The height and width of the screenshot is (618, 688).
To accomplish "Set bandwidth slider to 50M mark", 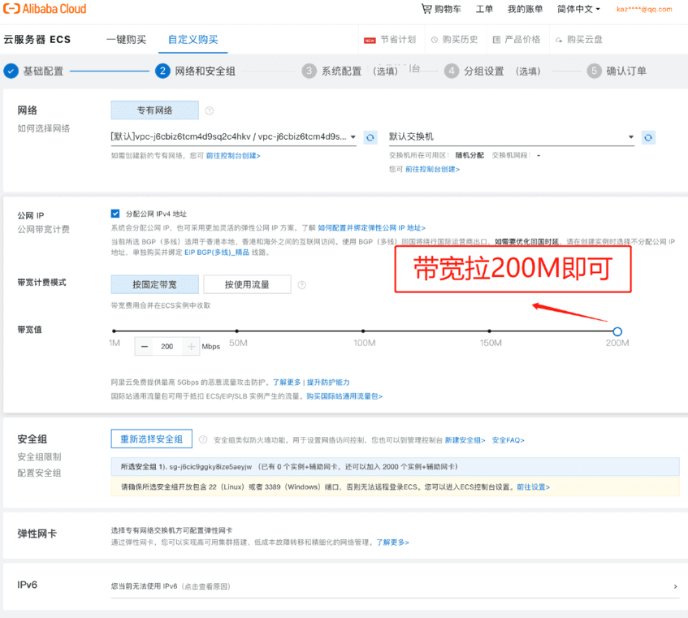I will [237, 331].
